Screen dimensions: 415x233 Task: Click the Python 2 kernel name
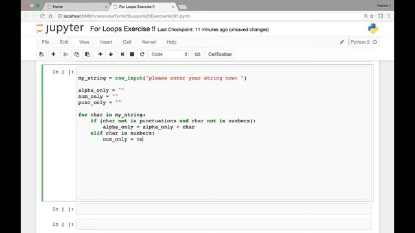(360, 42)
